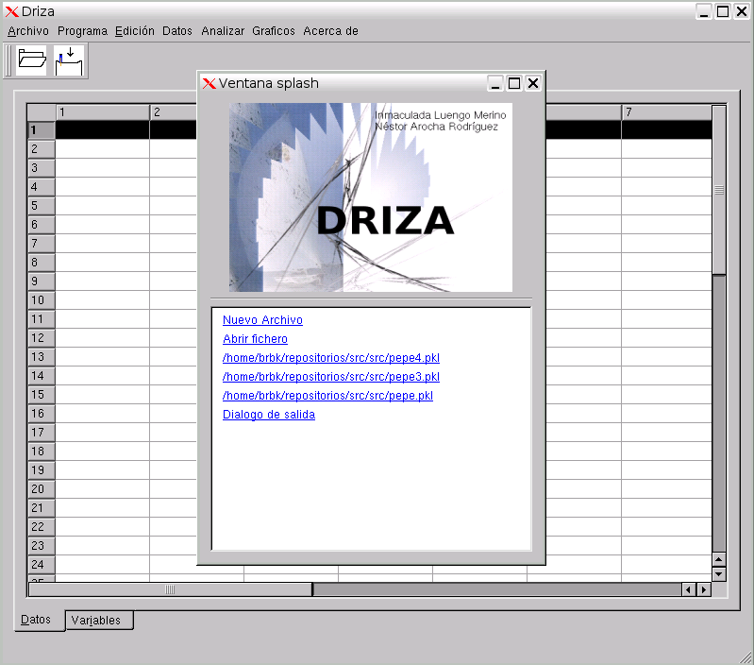Click the grid top-left corner select-all box

[x=42, y=112]
